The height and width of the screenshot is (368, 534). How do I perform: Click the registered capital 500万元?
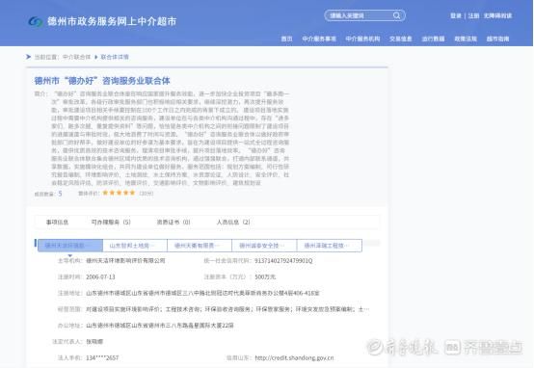(x=265, y=277)
